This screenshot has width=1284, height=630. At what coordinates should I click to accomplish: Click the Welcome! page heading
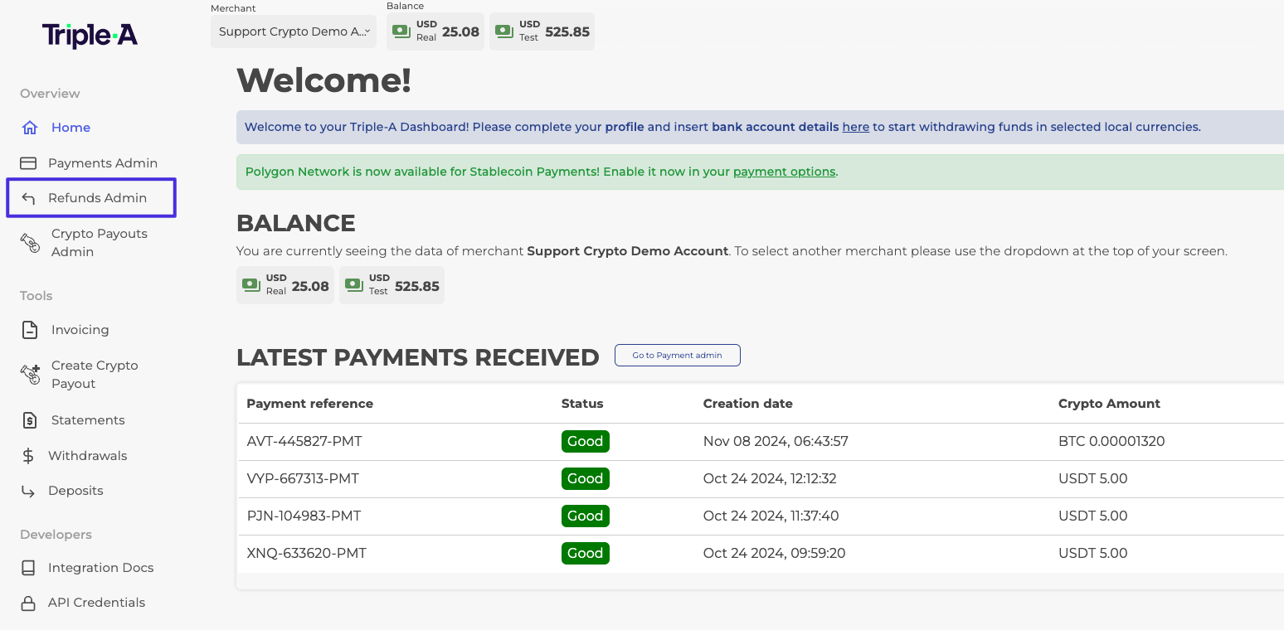click(323, 80)
